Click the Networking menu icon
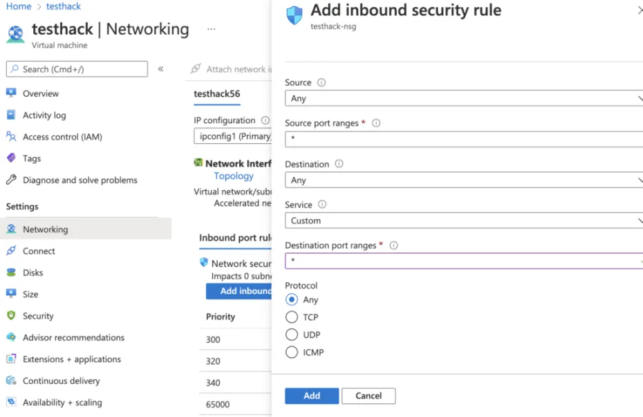The height and width of the screenshot is (417, 643). [x=11, y=229]
